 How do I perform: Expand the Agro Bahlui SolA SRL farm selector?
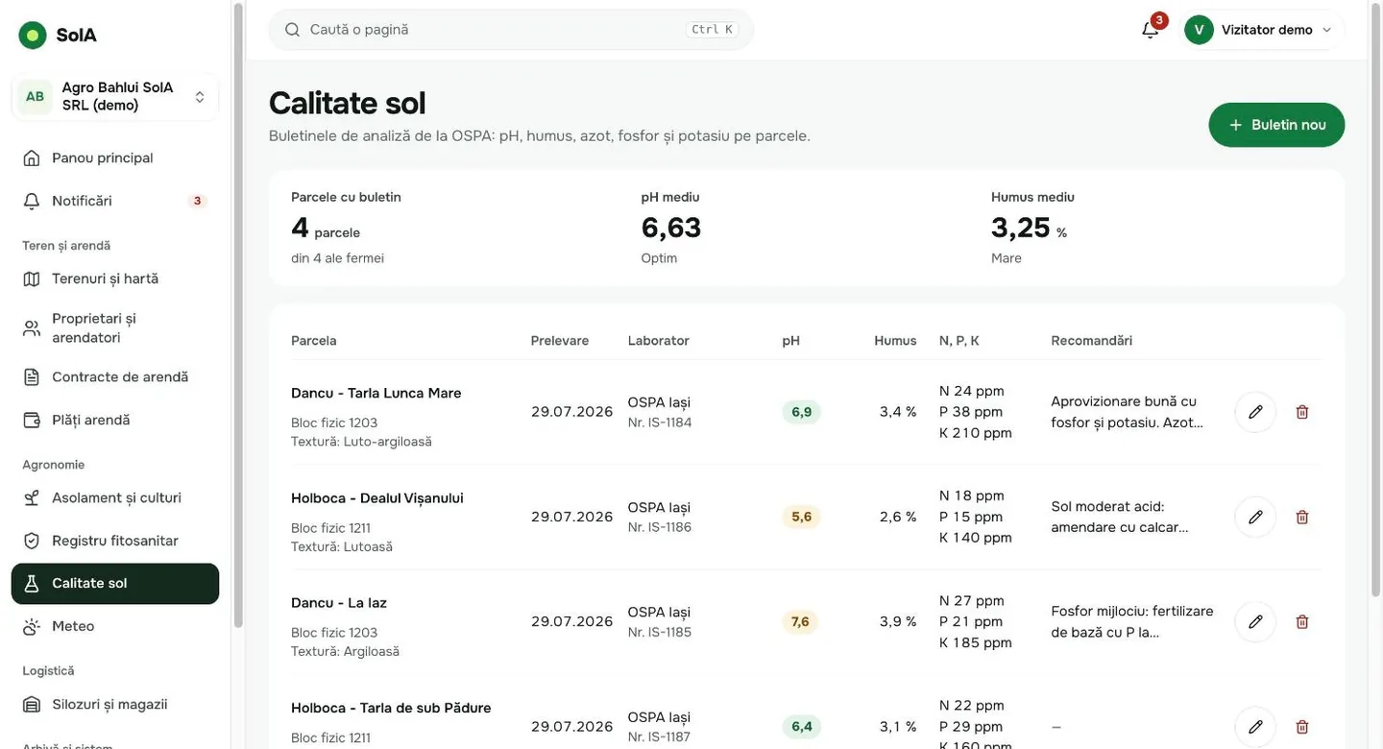click(x=115, y=97)
